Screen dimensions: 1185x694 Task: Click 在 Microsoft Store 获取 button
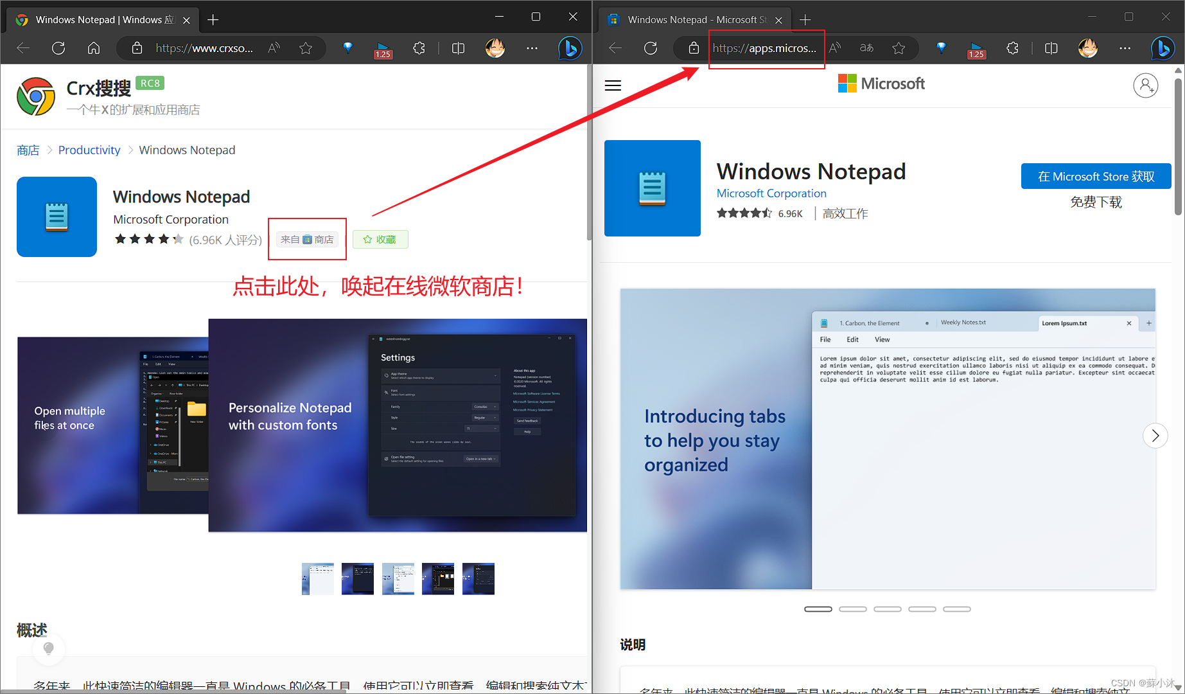[x=1096, y=176]
